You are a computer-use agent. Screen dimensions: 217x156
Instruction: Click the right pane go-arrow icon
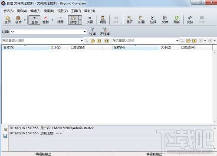point(182,41)
